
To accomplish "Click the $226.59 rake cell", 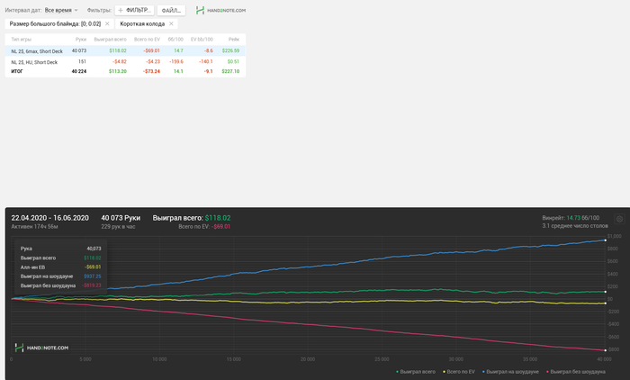I will pyautogui.click(x=230, y=51).
